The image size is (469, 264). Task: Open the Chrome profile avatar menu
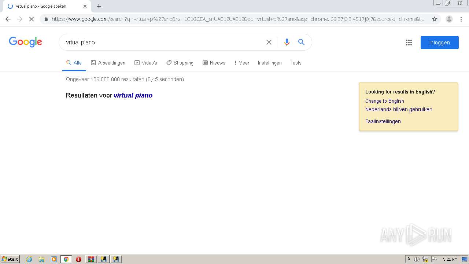[x=449, y=19]
